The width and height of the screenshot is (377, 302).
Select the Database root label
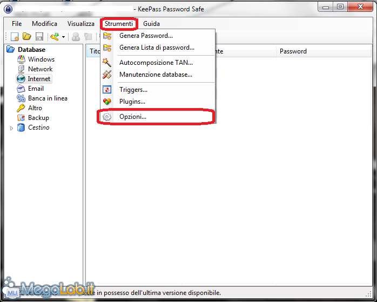[31, 50]
